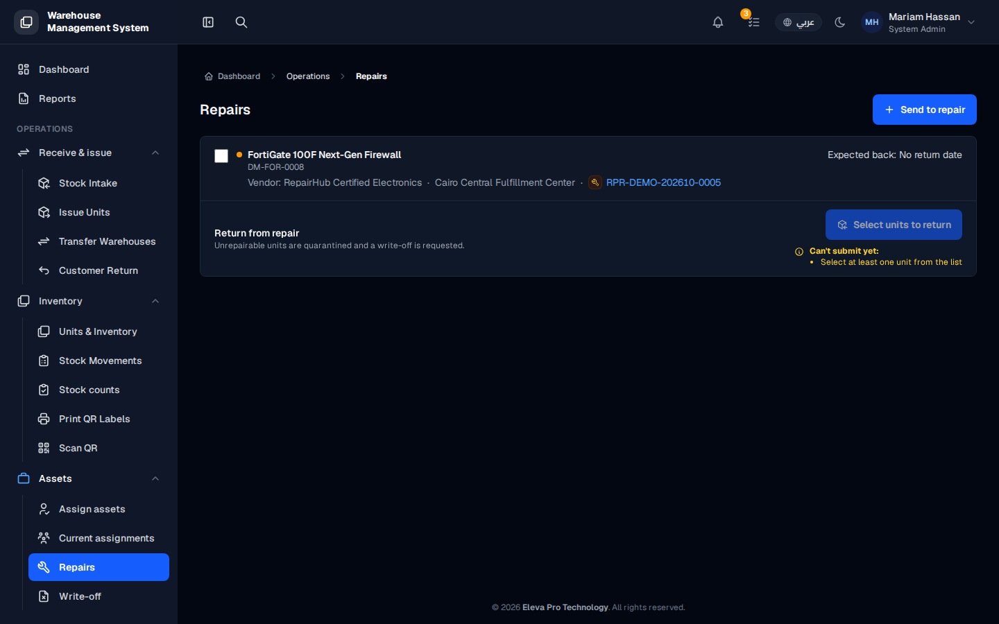Open Stock Intake page
This screenshot has height=624, width=999.
99,183
